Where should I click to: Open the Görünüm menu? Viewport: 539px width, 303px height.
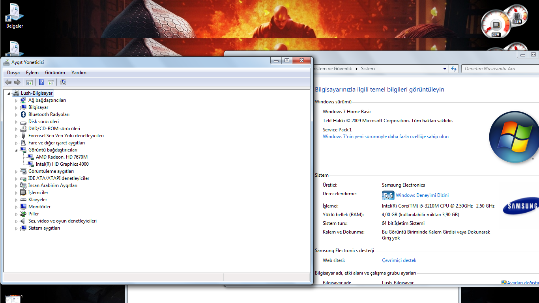[x=55, y=73]
